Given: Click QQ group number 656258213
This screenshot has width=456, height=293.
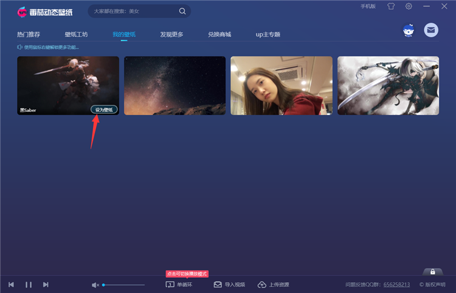Looking at the screenshot, I should pos(396,284).
